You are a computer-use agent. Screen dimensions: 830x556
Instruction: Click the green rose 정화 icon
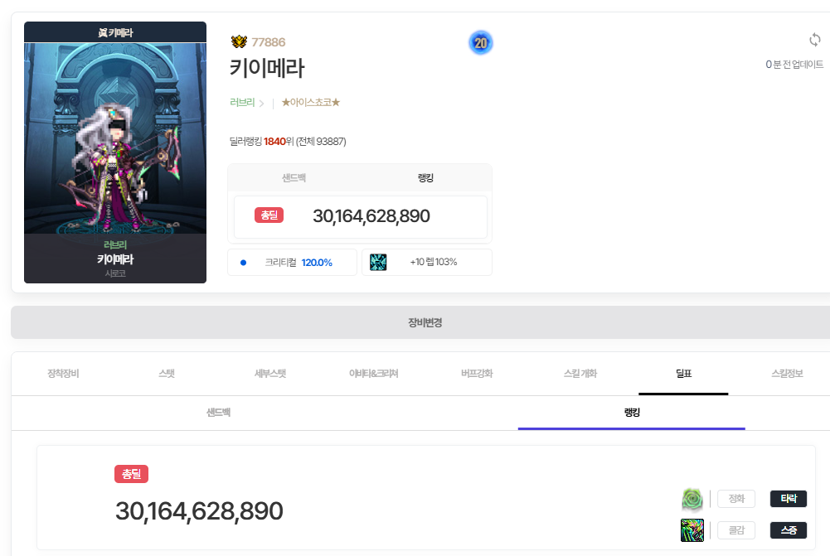[692, 499]
